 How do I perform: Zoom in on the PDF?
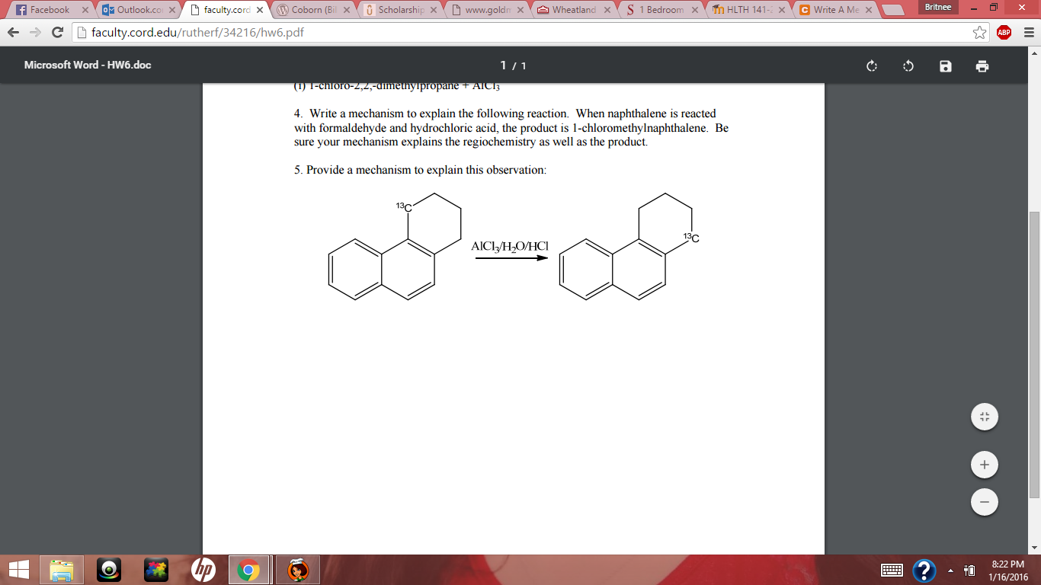coord(984,464)
